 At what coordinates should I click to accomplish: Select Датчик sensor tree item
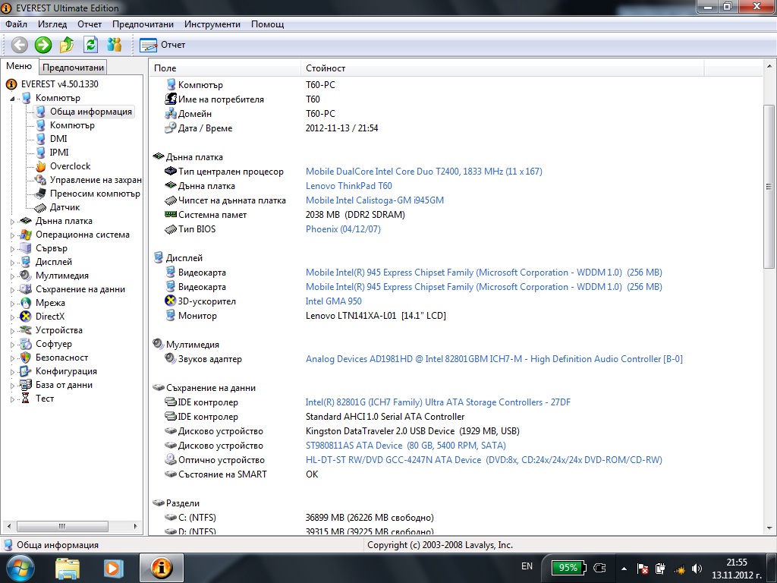pyautogui.click(x=64, y=207)
